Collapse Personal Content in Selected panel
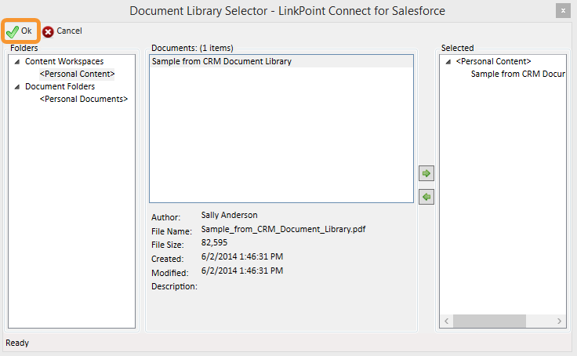 tap(448, 61)
